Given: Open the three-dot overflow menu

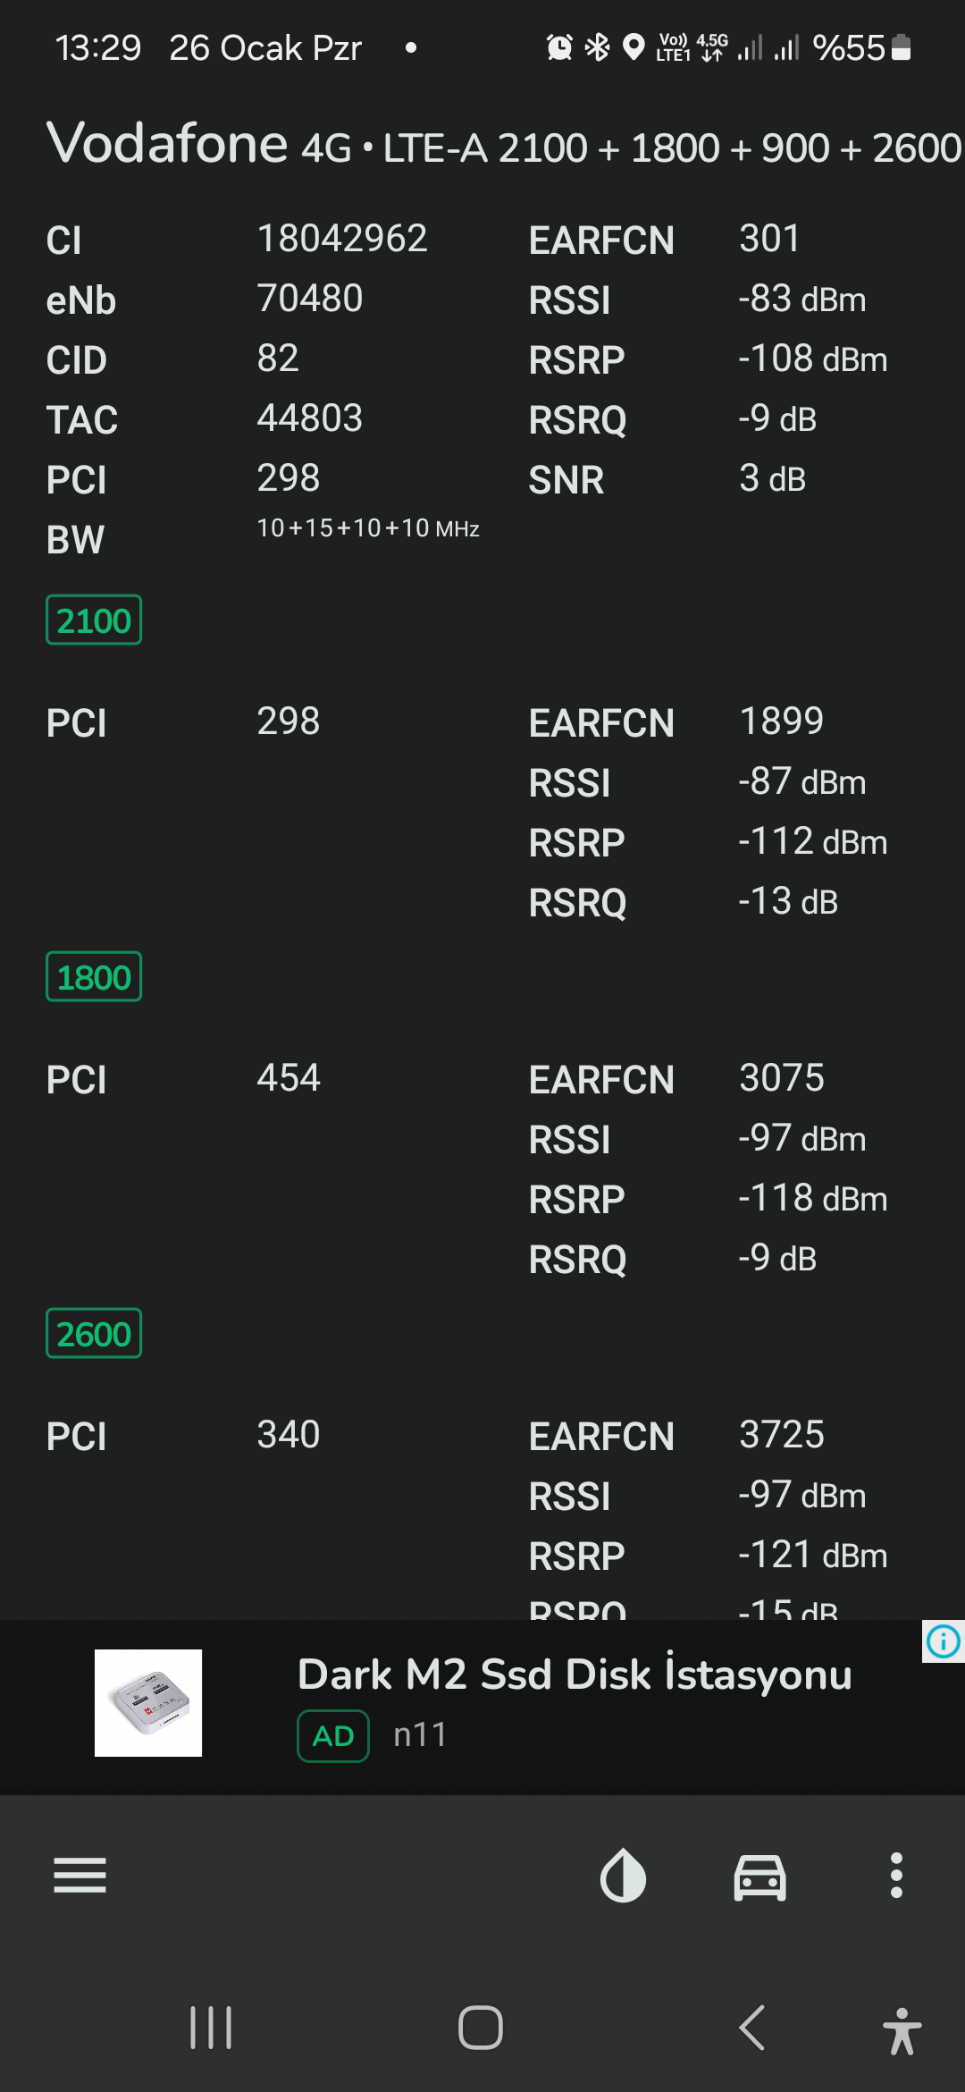Looking at the screenshot, I should (x=896, y=1875).
